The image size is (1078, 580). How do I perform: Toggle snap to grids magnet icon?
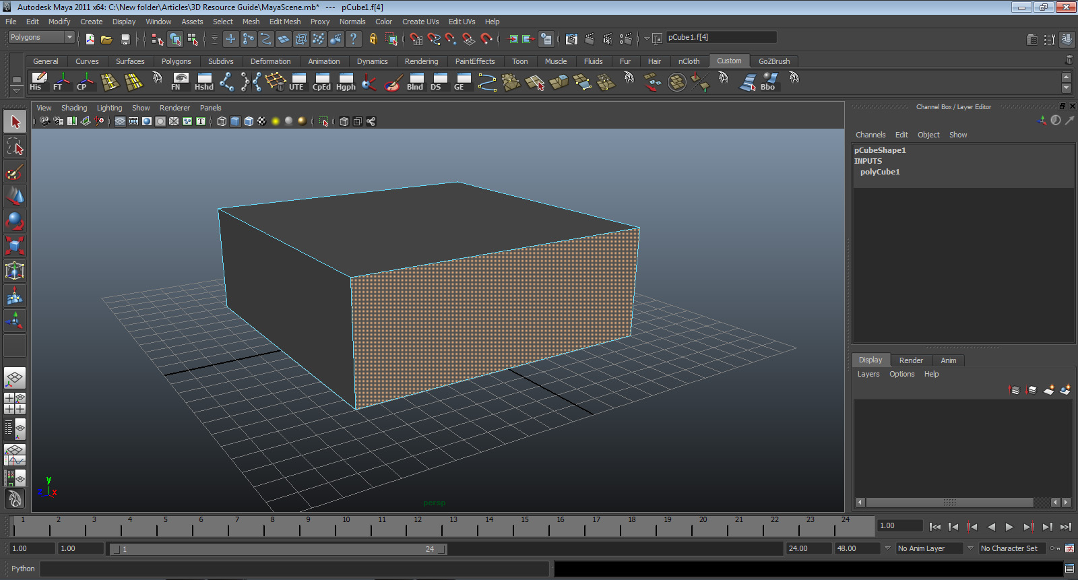416,40
